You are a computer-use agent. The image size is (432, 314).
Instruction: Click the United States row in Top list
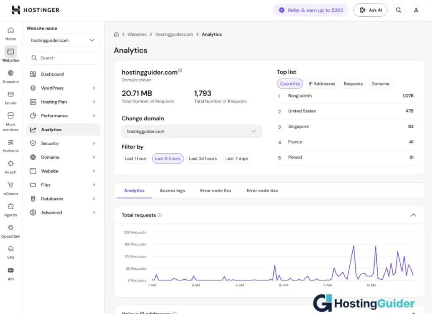347,111
